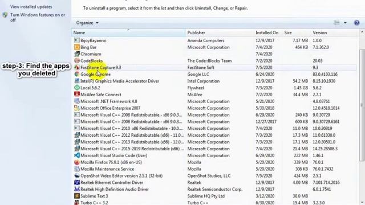The height and width of the screenshot is (205, 365).
Task: Click the CodeBlocks program icon
Action: pyautogui.click(x=77, y=60)
